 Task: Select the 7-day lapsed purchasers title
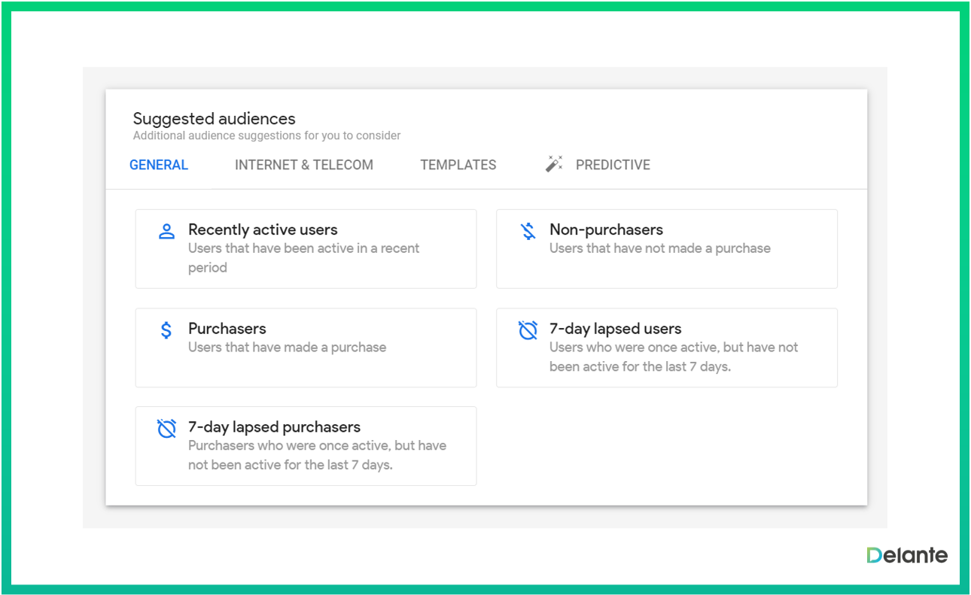(x=274, y=427)
